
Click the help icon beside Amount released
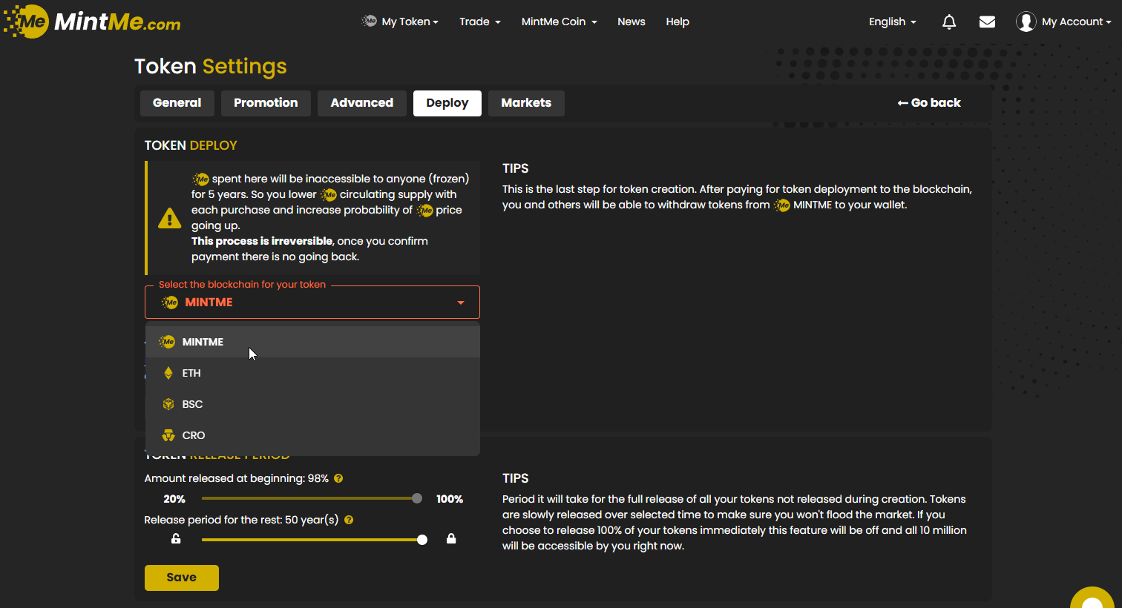(338, 479)
